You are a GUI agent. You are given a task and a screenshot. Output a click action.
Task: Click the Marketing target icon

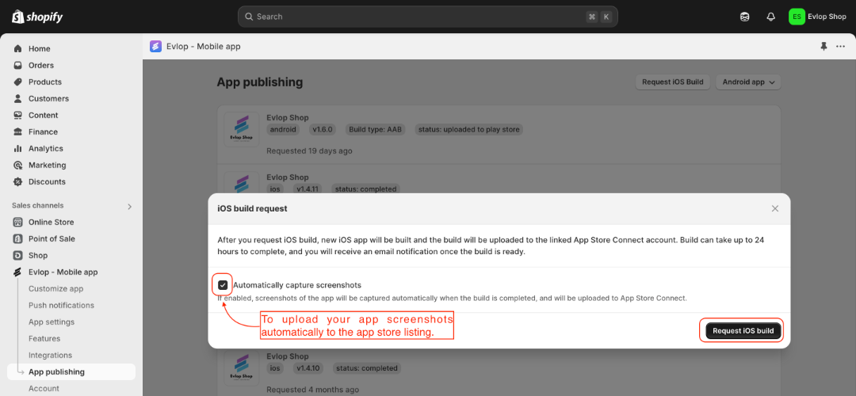click(18, 166)
